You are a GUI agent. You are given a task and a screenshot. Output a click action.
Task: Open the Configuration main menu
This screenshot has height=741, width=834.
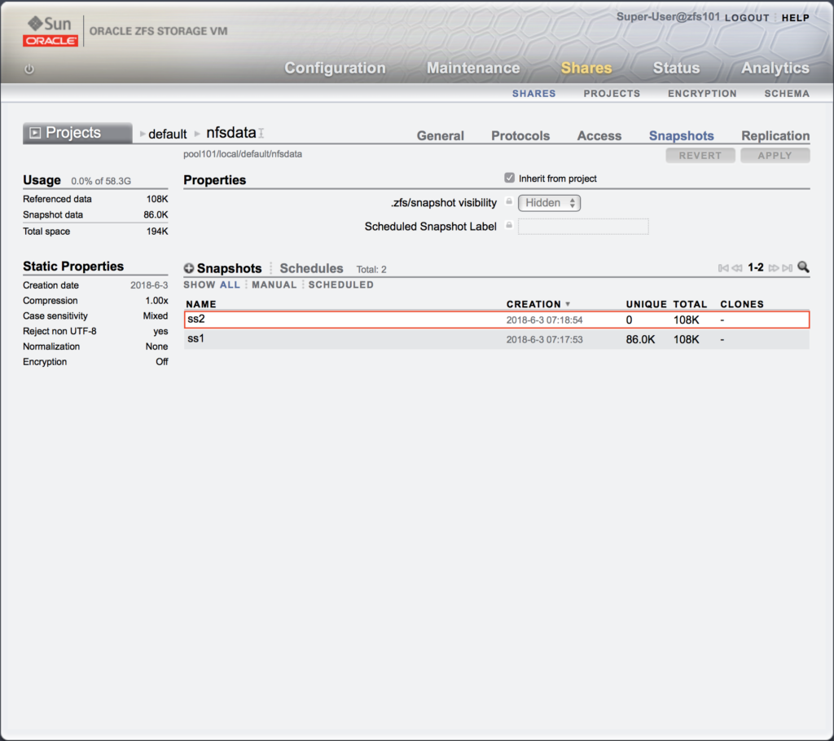pos(335,68)
